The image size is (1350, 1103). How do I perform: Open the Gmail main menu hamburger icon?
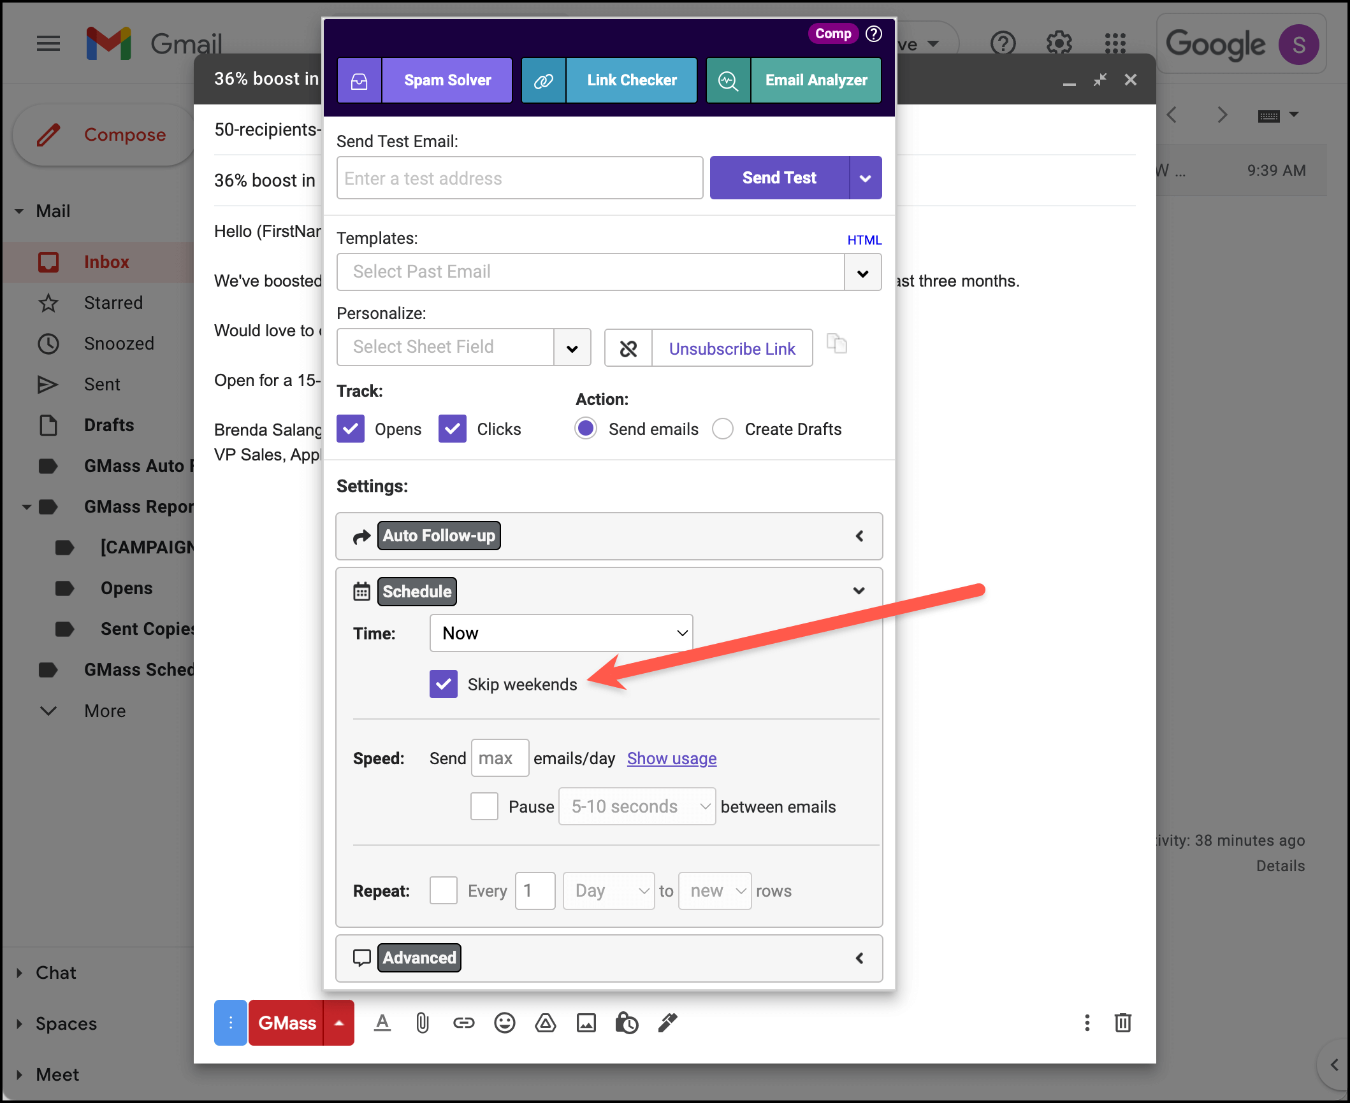click(x=48, y=43)
